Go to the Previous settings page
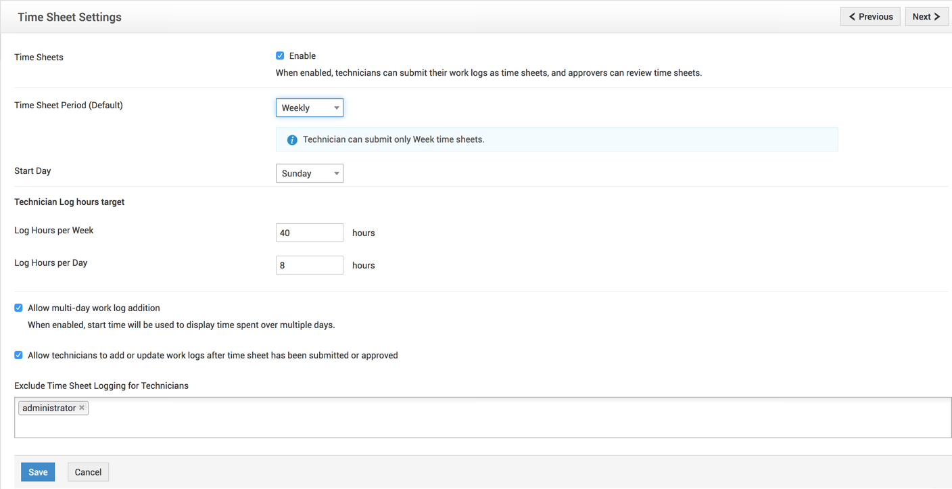The image size is (952, 489). (870, 17)
